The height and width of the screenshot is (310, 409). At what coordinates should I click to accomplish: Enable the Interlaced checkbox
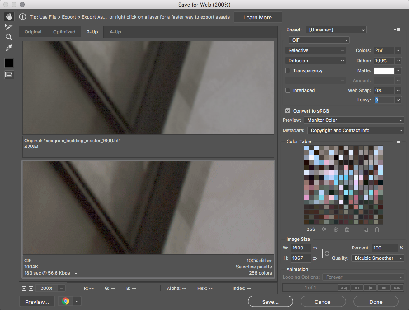pyautogui.click(x=288, y=90)
